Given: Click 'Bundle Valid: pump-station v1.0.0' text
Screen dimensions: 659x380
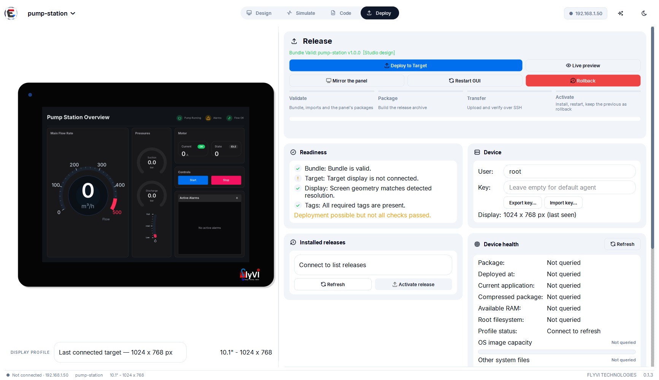Looking at the screenshot, I should click(x=325, y=53).
